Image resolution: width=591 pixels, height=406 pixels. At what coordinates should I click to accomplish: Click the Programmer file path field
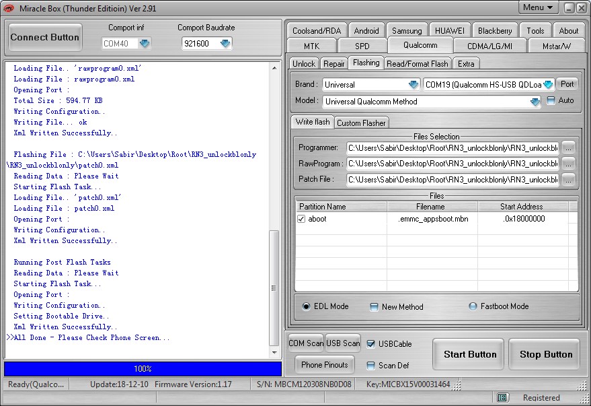click(452, 148)
